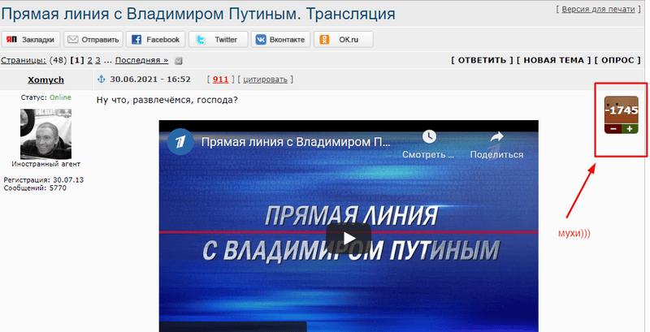Play the embedded YouTube video
Viewport: 650px width, 332px height.
(x=349, y=239)
